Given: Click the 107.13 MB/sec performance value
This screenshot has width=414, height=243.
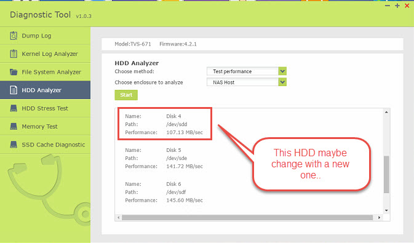Looking at the screenshot, I should (185, 132).
